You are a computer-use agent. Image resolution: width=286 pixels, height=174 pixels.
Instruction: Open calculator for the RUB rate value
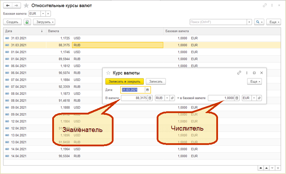point(150,98)
